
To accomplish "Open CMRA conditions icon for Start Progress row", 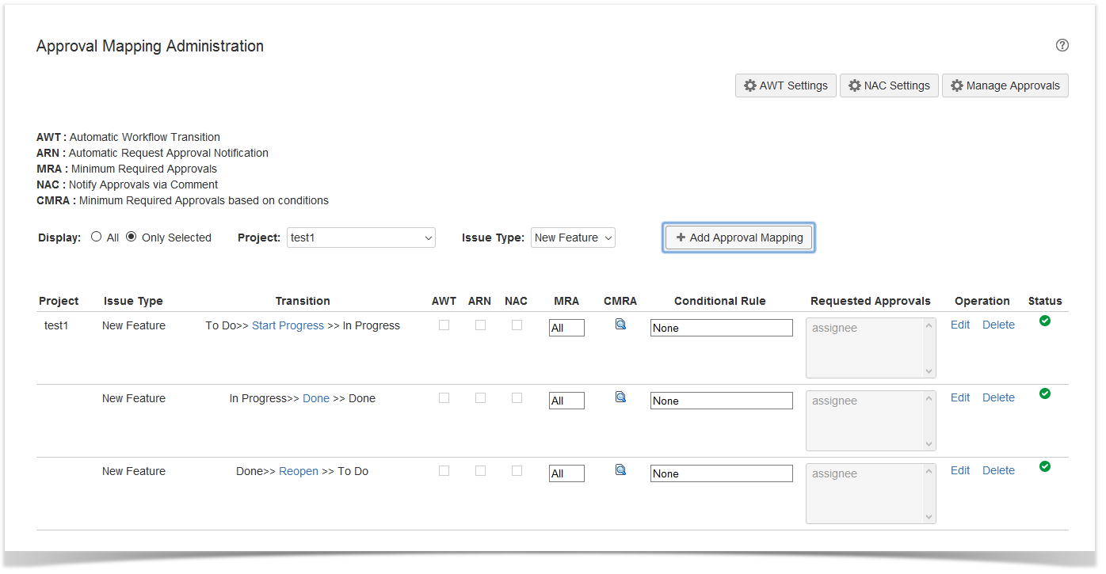I will click(x=620, y=324).
